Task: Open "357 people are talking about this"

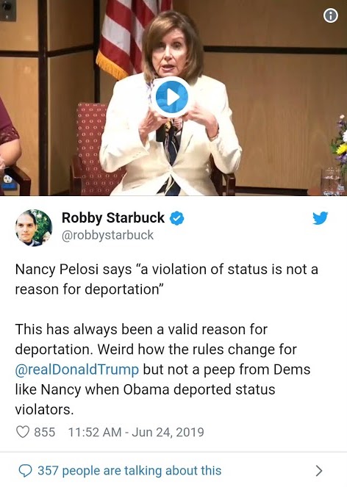Action: click(129, 471)
